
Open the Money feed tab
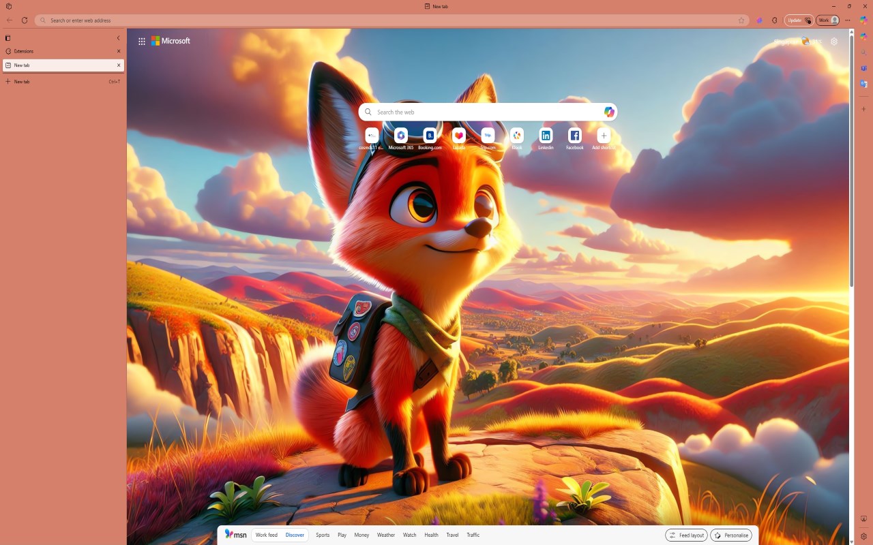click(x=361, y=535)
